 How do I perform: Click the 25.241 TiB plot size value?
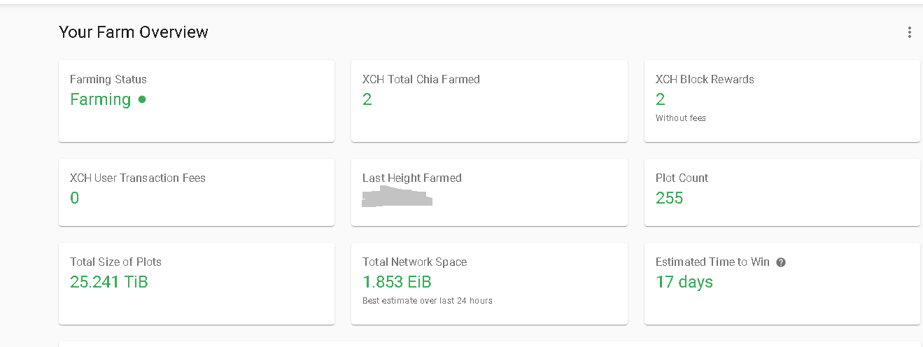(108, 282)
